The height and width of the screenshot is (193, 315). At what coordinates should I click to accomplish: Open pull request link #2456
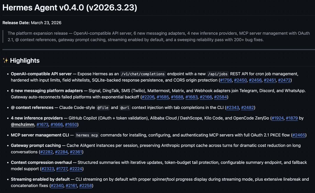[x=255, y=80]
